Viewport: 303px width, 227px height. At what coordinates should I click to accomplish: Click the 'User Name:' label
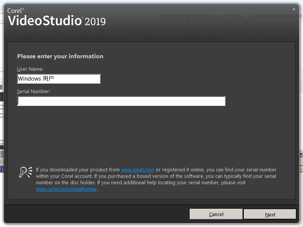30,69
